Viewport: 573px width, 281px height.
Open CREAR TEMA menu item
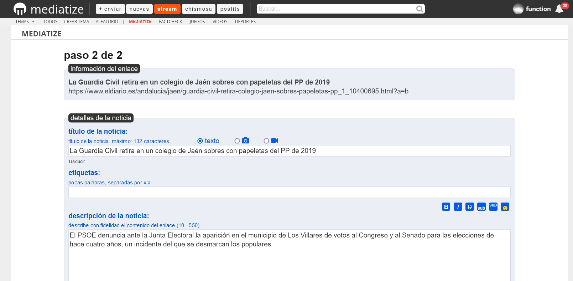pos(77,22)
